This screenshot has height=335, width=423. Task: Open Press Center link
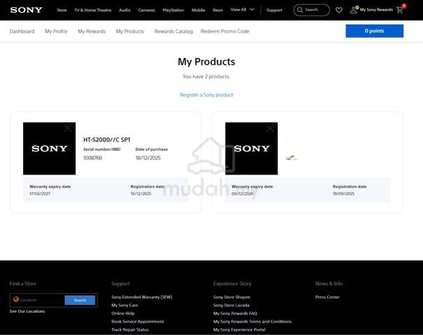coord(327,297)
